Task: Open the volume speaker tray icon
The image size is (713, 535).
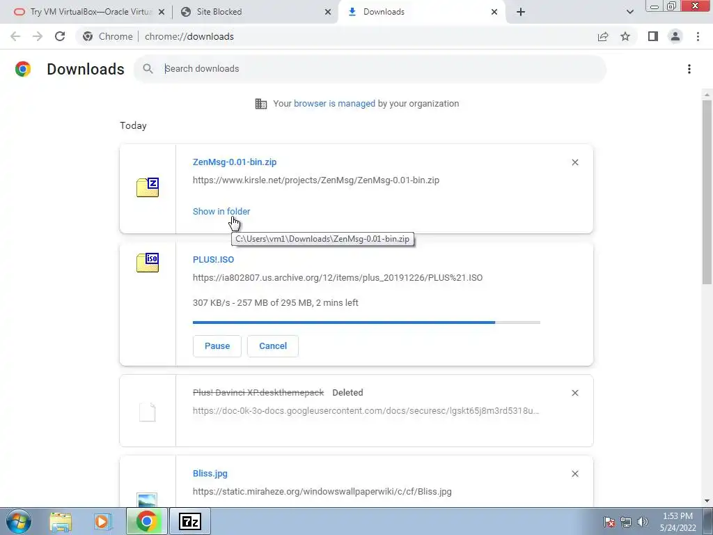Action: pos(643,522)
